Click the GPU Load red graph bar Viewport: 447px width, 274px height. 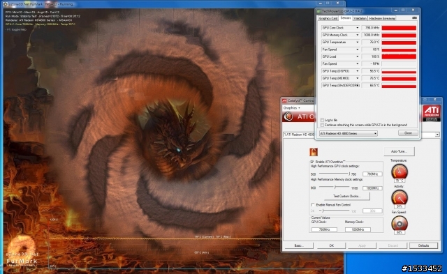pyautogui.click(x=399, y=56)
